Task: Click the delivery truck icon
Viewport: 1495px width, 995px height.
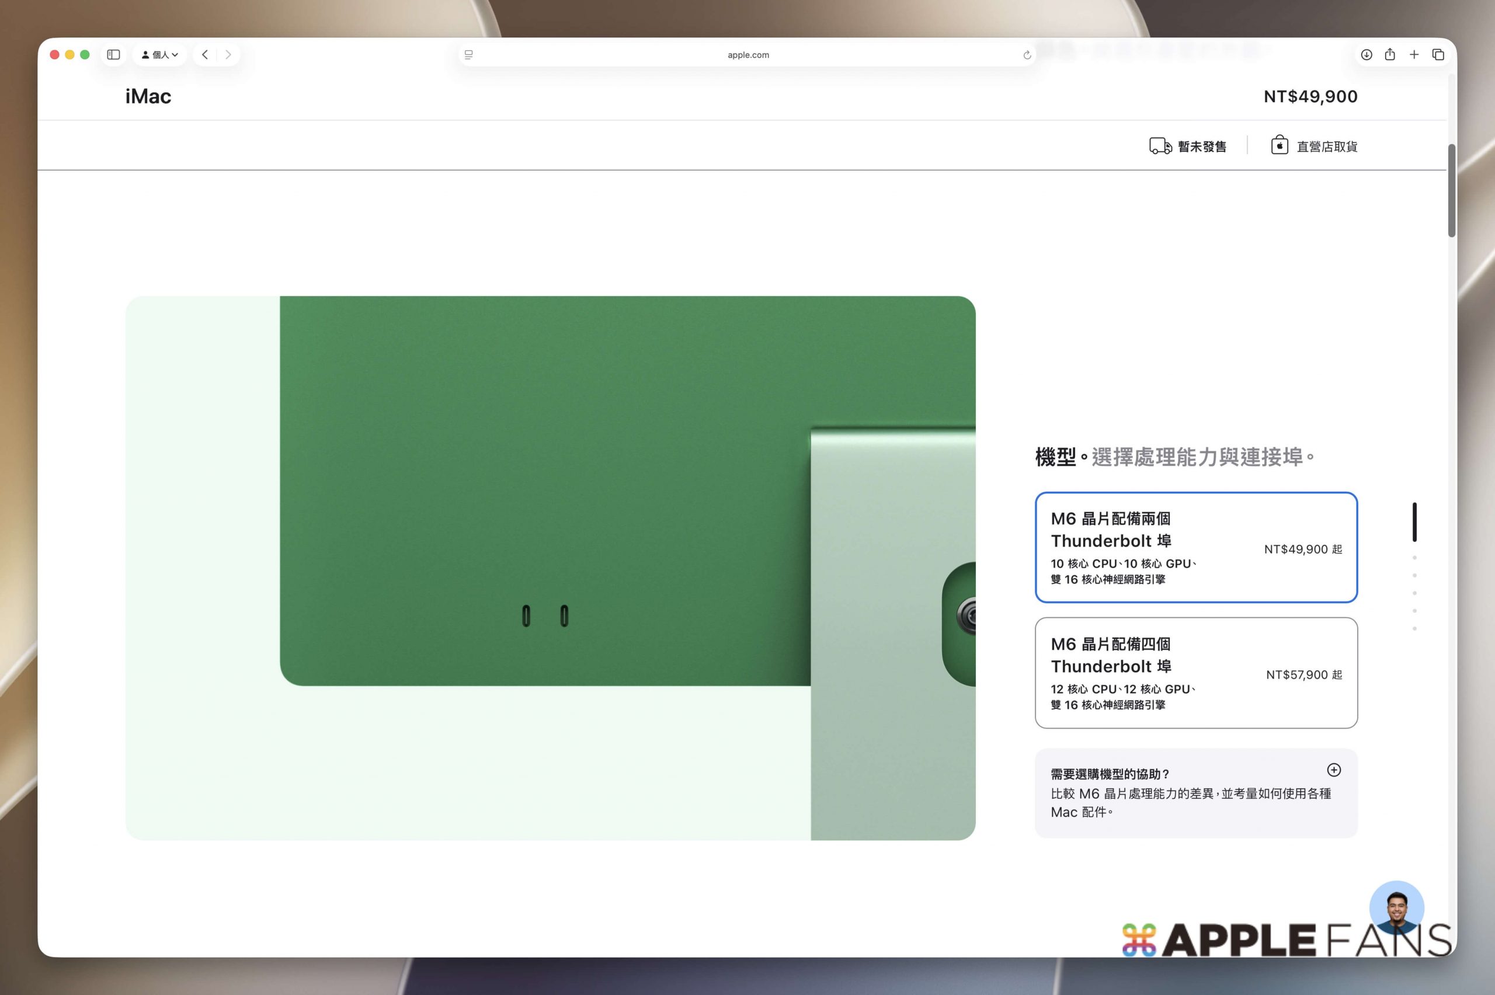Action: click(1160, 146)
